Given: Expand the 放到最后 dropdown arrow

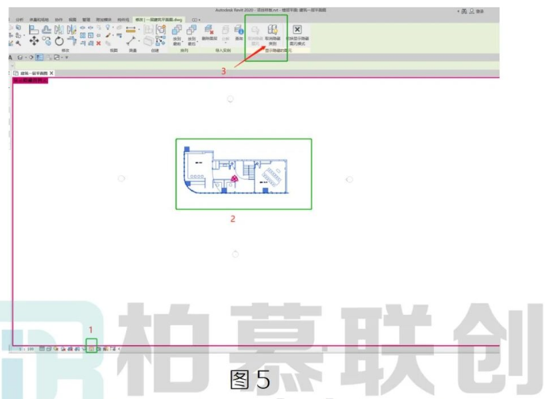Looking at the screenshot, I should click(x=198, y=42).
